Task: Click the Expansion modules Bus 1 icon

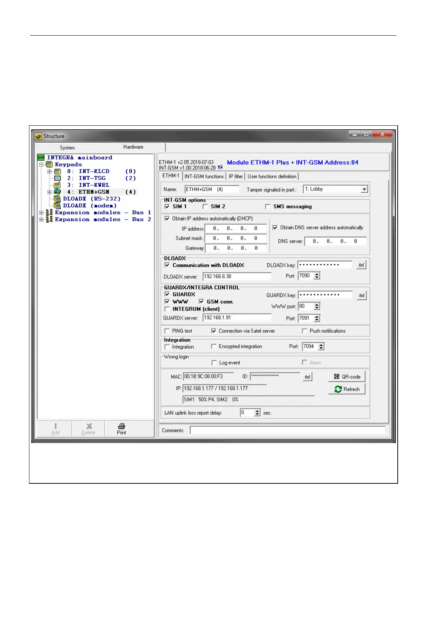Action: tap(49, 212)
